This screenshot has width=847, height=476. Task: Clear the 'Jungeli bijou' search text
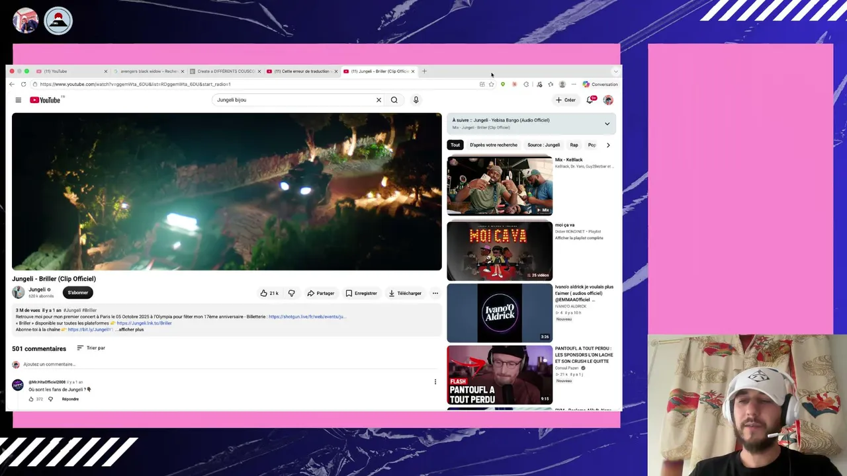[379, 100]
